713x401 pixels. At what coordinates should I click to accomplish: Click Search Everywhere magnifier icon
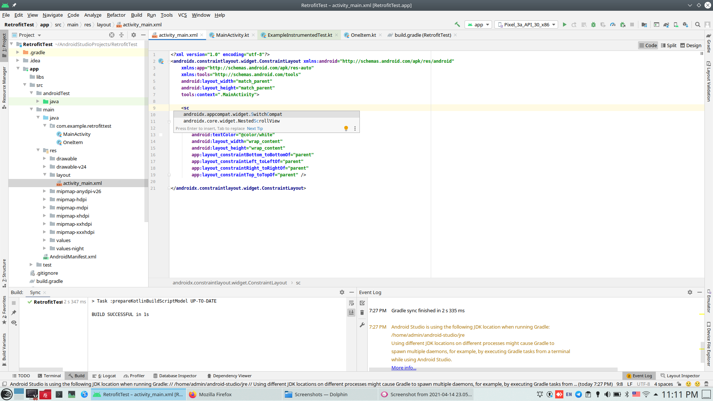(x=698, y=25)
